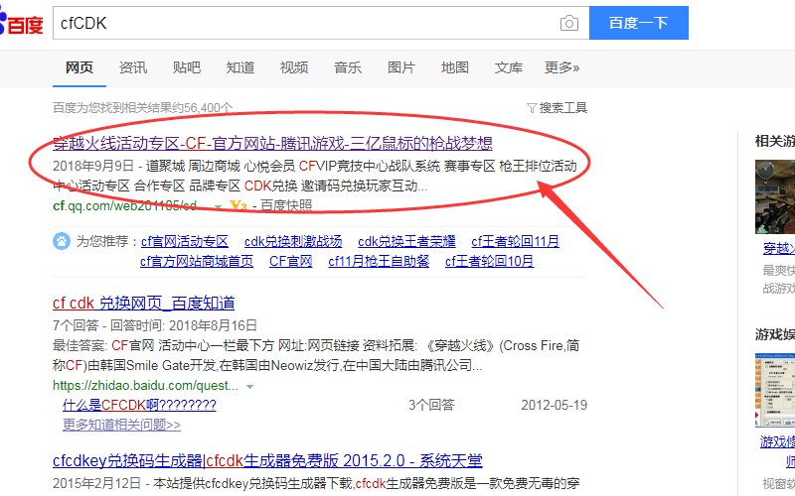Open recommended link CF官网
Image resolution: width=795 pixels, height=496 pixels.
point(290,261)
